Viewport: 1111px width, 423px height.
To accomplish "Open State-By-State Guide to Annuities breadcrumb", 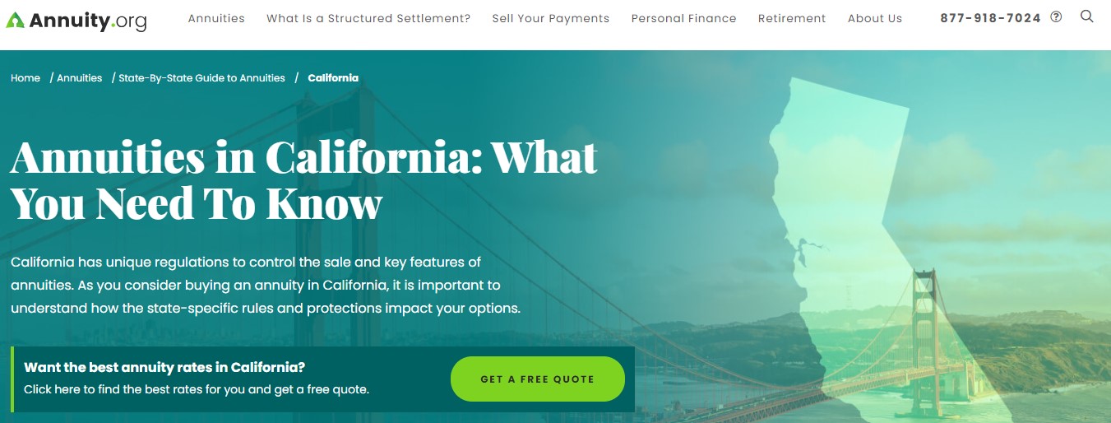I will (201, 78).
